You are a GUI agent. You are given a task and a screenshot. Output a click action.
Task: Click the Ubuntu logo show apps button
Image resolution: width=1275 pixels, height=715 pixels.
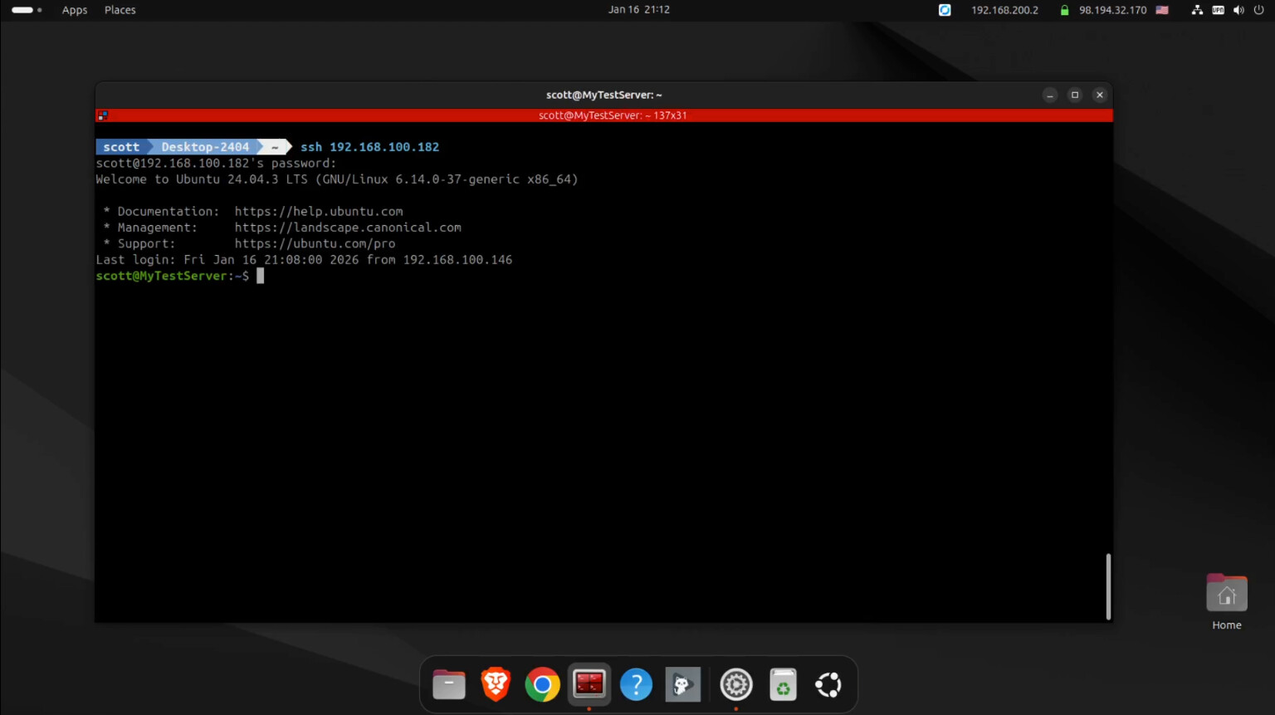(828, 684)
